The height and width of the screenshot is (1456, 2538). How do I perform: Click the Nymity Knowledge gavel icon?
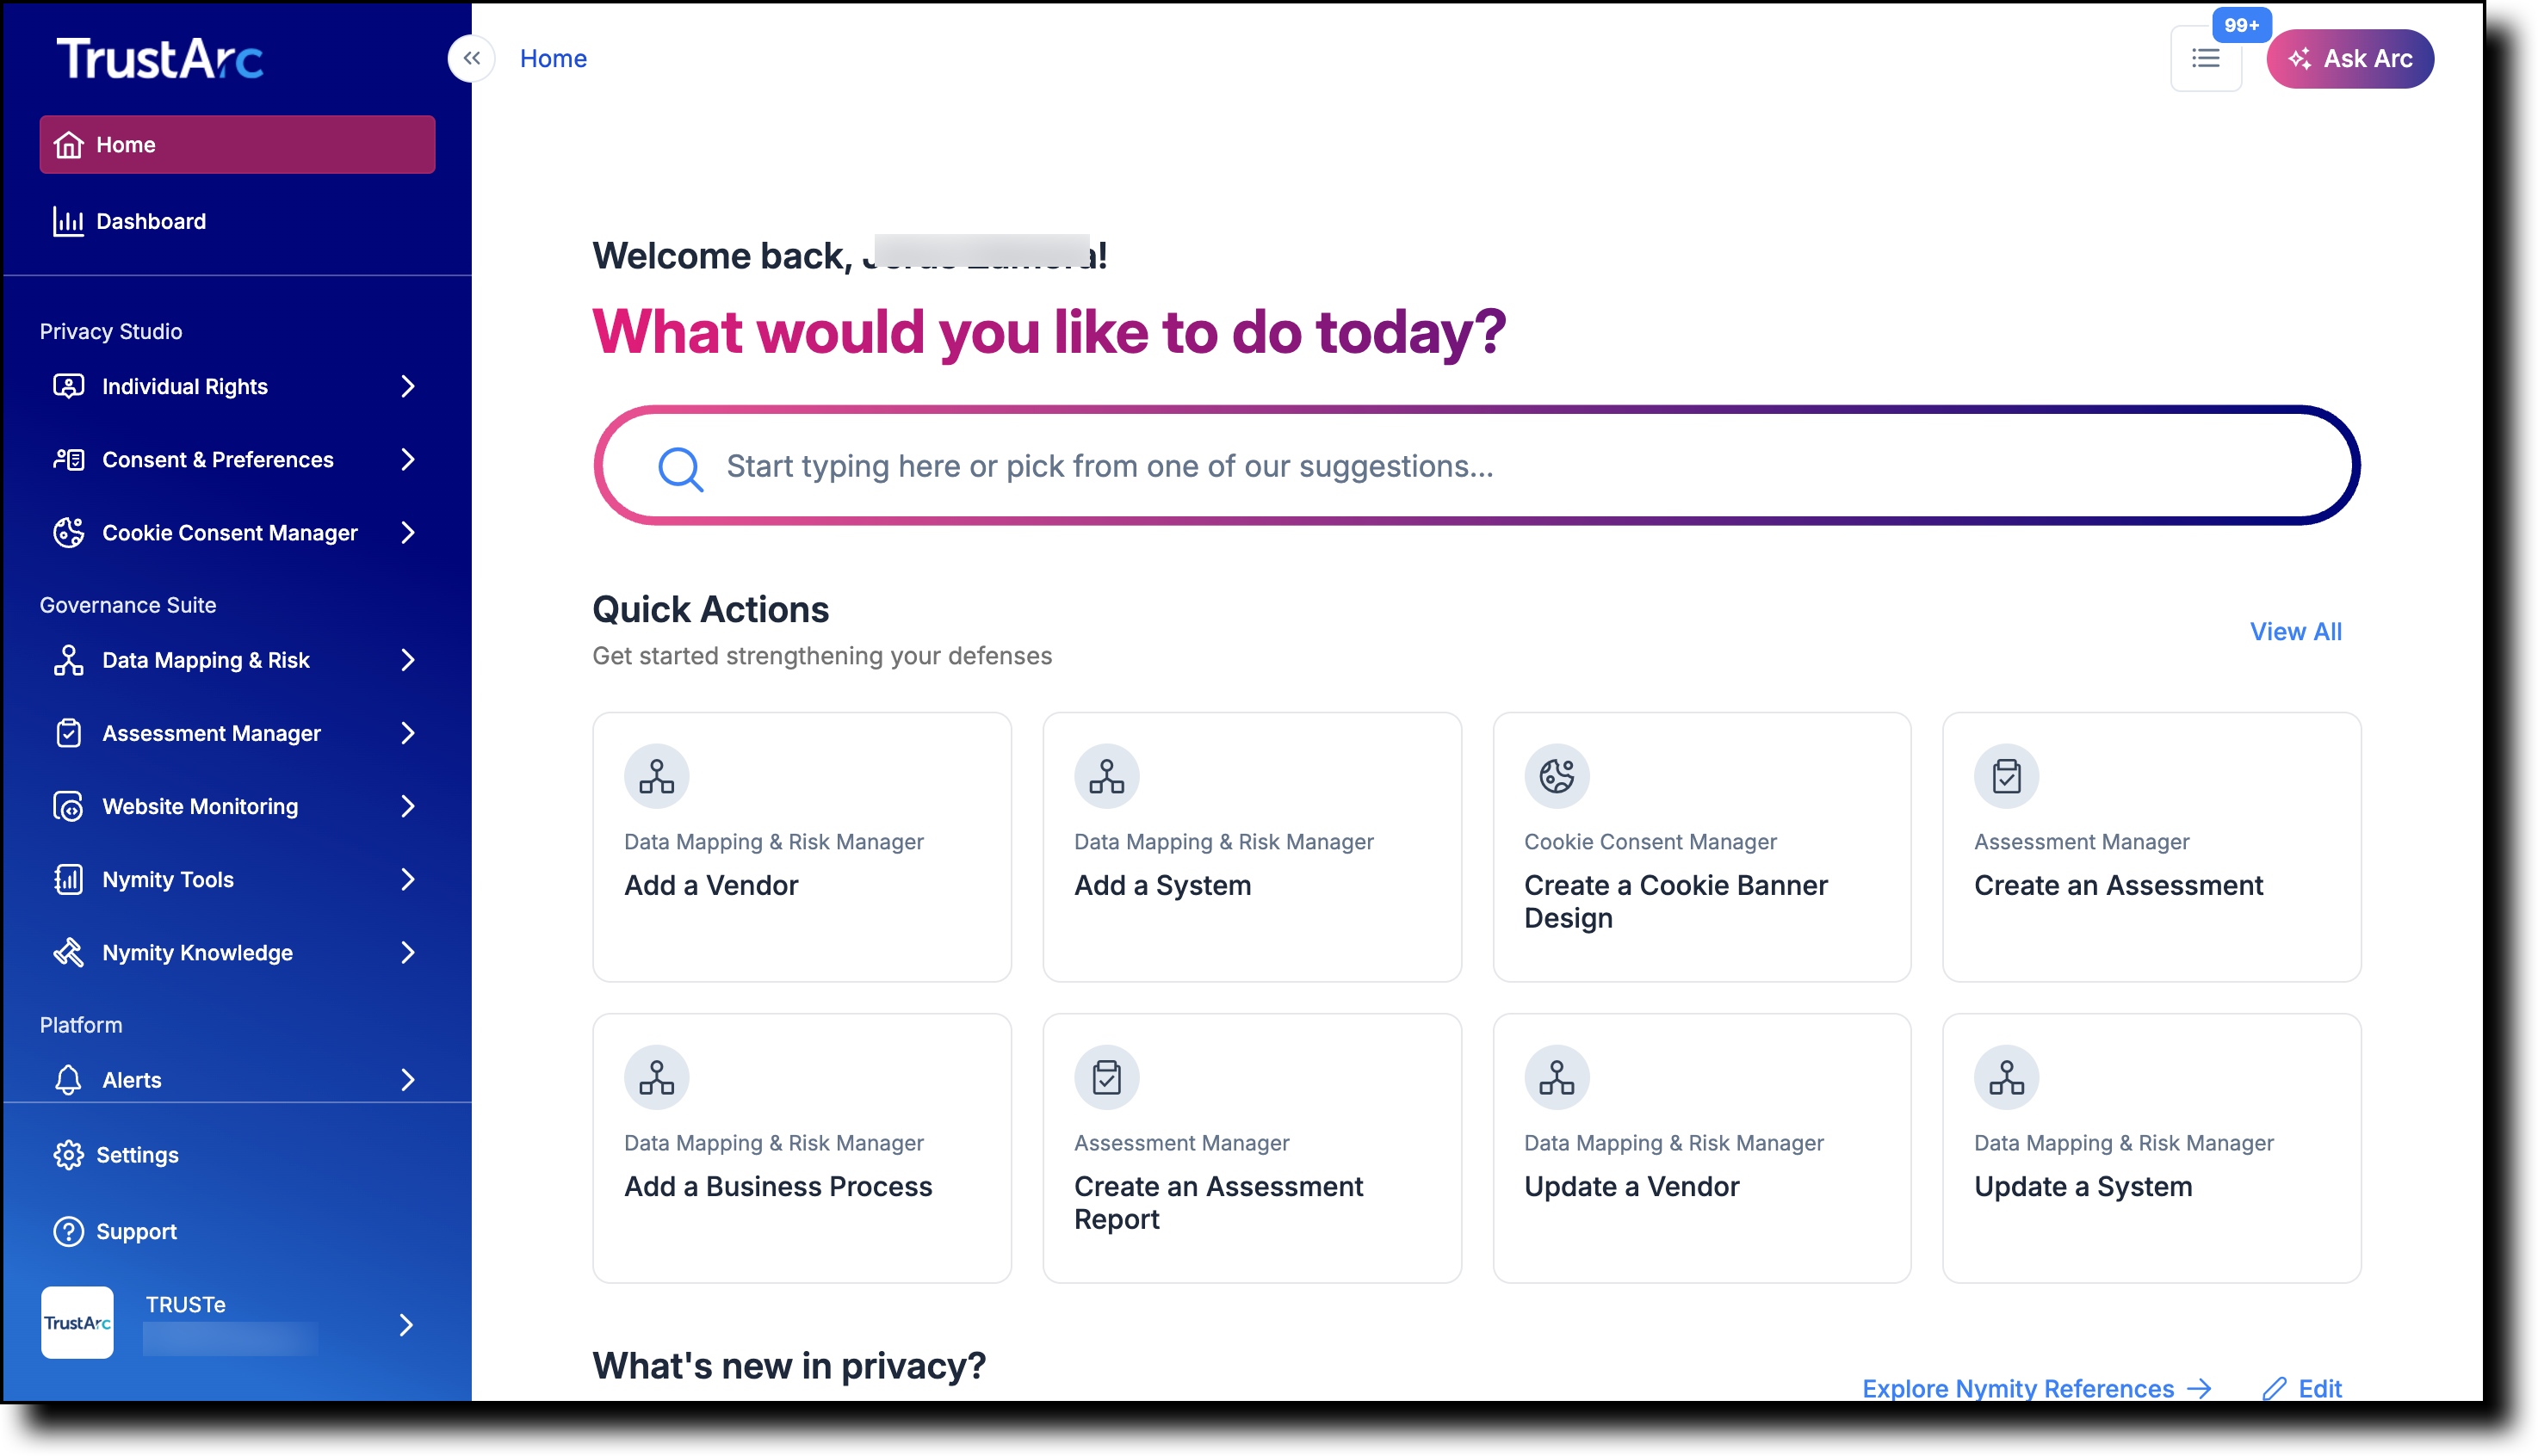[68, 952]
